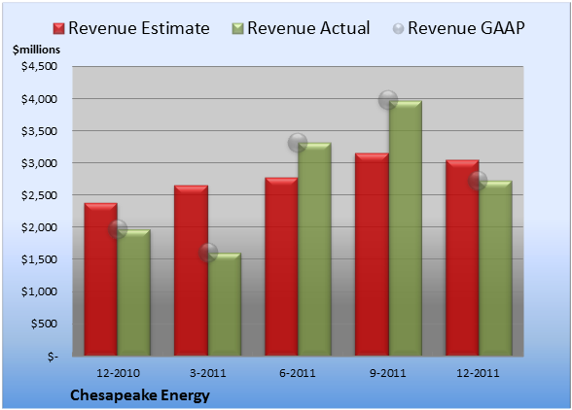
Task: Select the red estimate bar for 6-2011
Action: [x=281, y=266]
